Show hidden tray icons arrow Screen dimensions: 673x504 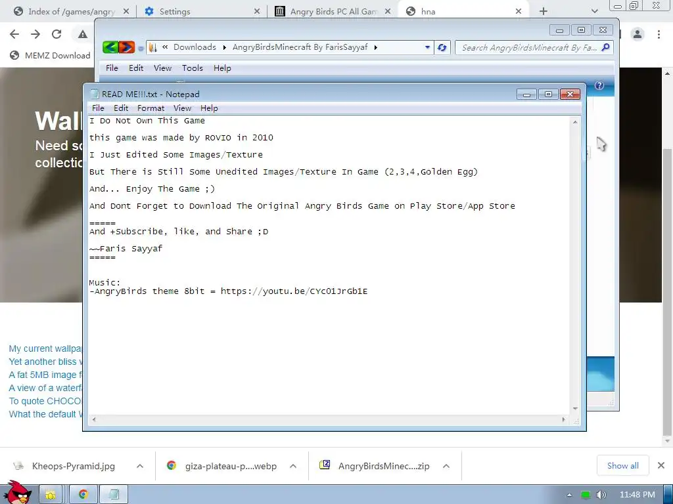click(570, 495)
